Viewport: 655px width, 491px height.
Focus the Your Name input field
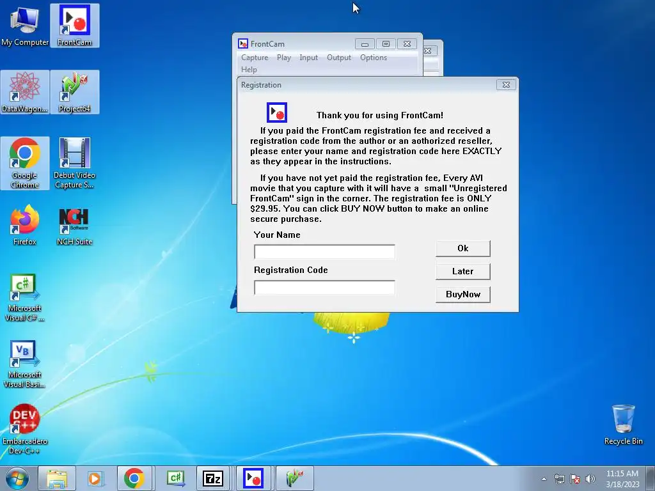[x=324, y=252]
